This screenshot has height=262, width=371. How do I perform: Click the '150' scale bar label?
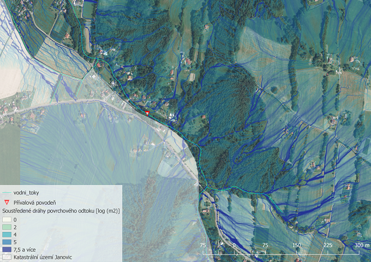tap(296, 245)
